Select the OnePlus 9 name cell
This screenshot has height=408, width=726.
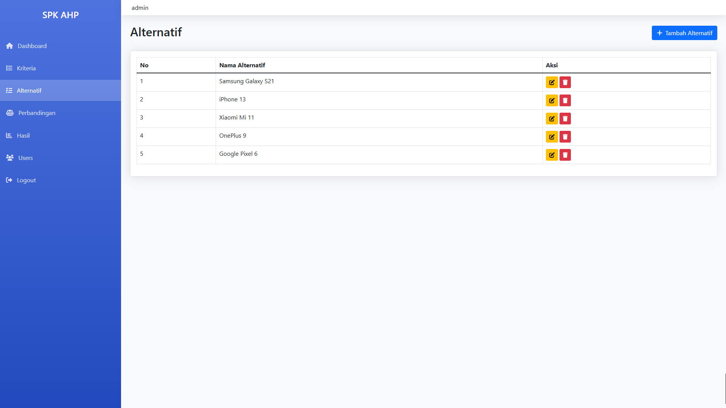(379, 137)
